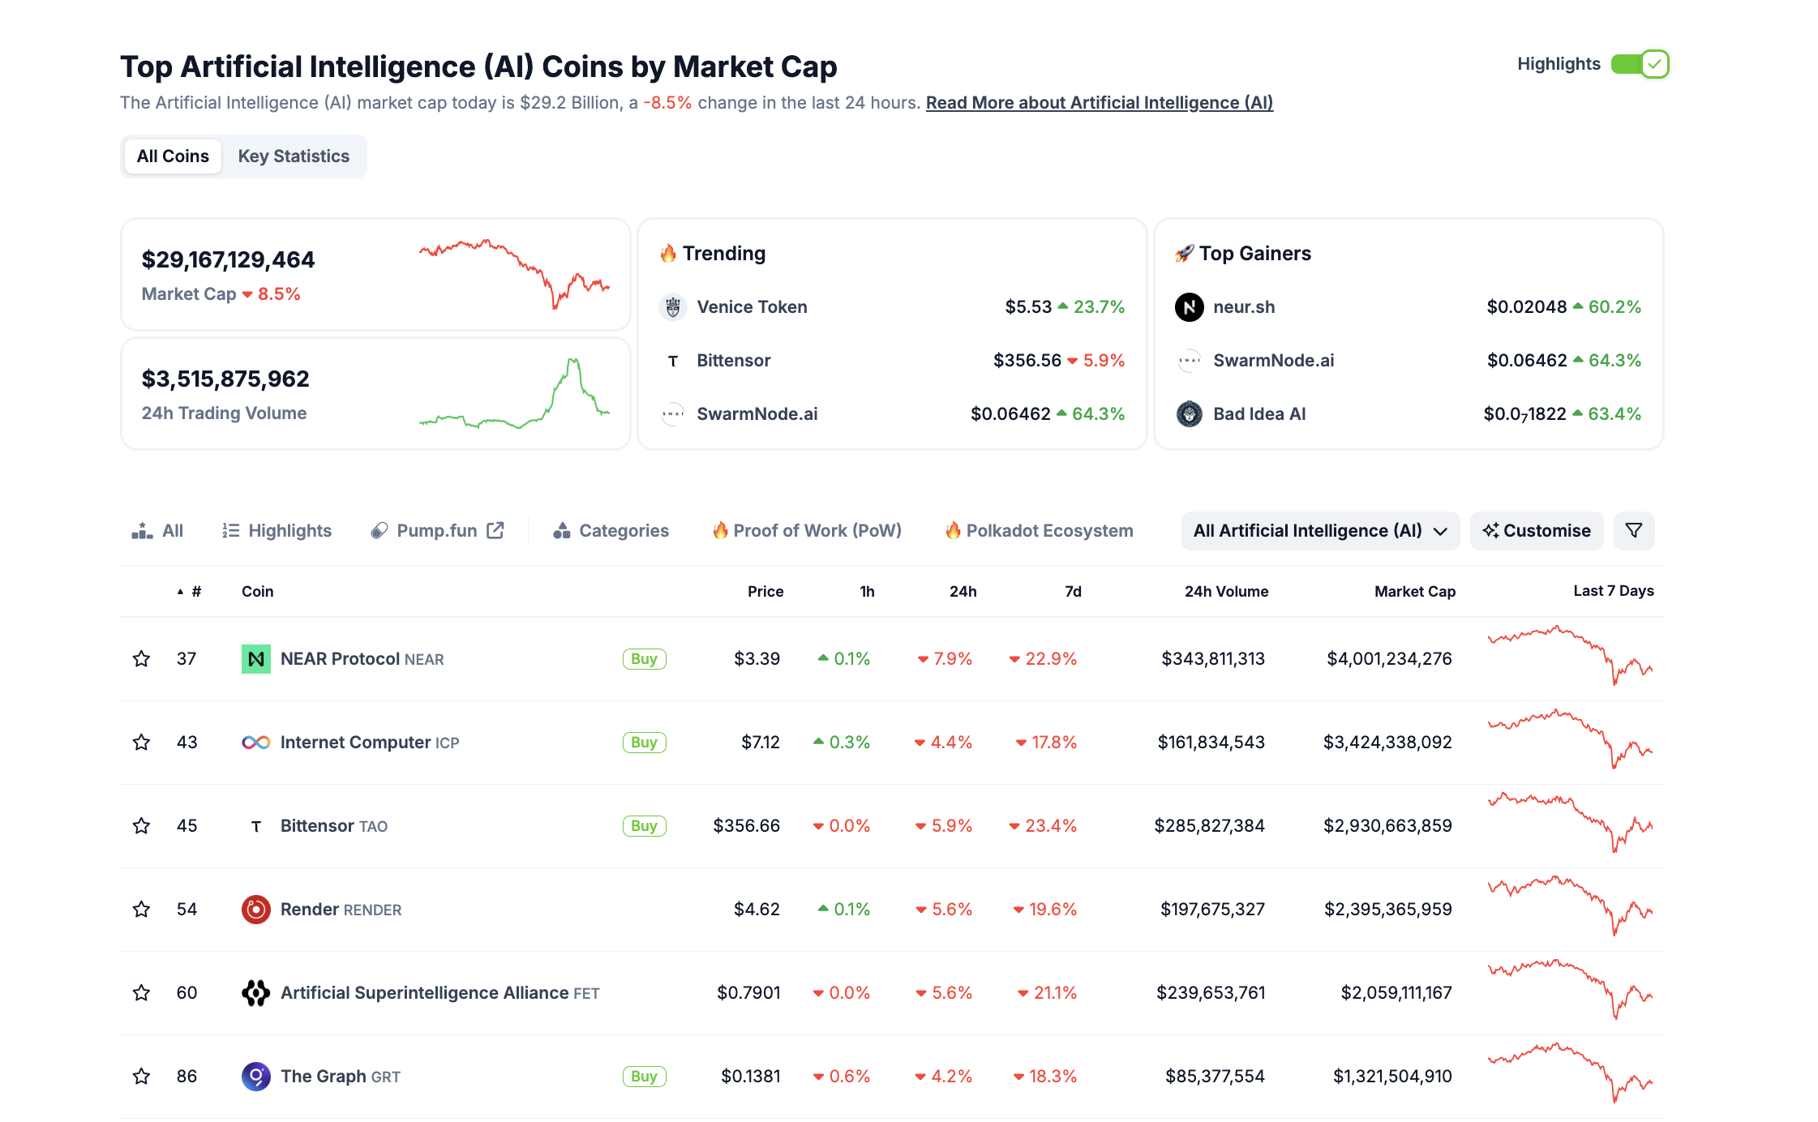The image size is (1818, 1122).
Task: Click the Polkadot Ecosystem filter
Action: 1039,530
